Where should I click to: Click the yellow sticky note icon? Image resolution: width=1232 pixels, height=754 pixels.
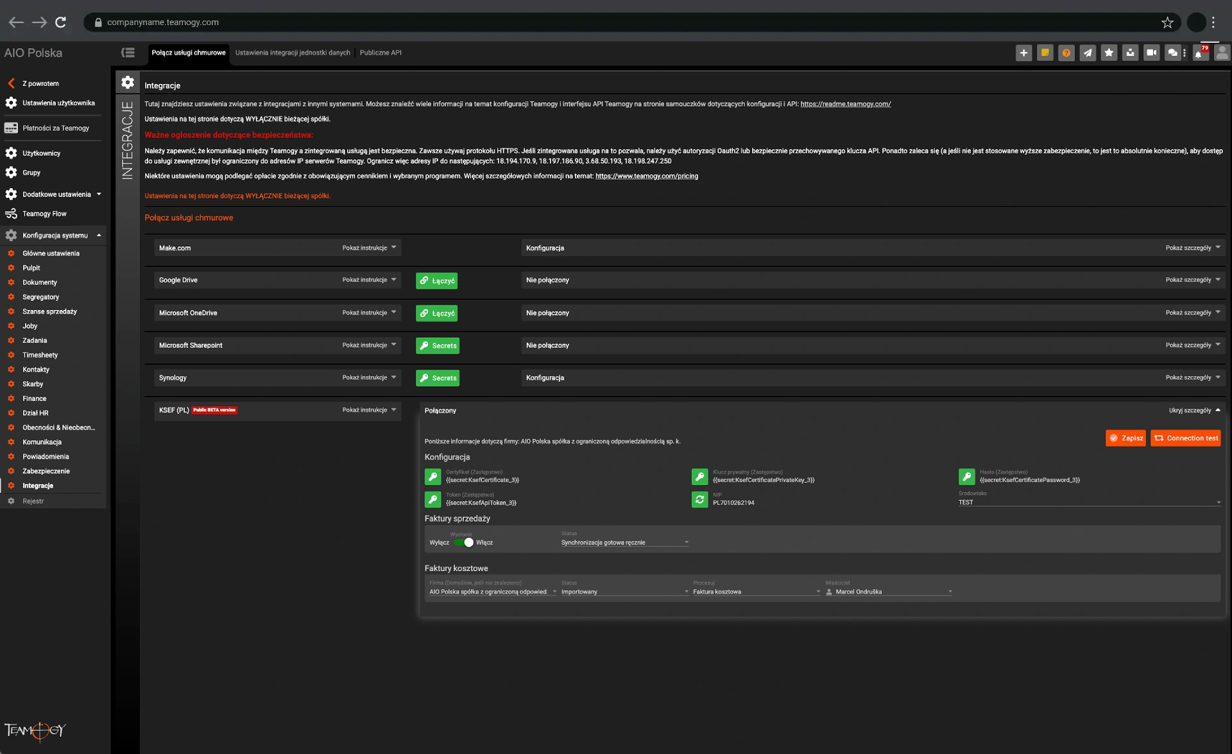[x=1045, y=53]
